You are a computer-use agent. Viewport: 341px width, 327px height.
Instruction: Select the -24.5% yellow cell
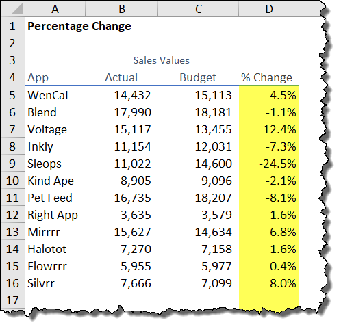[x=269, y=163]
